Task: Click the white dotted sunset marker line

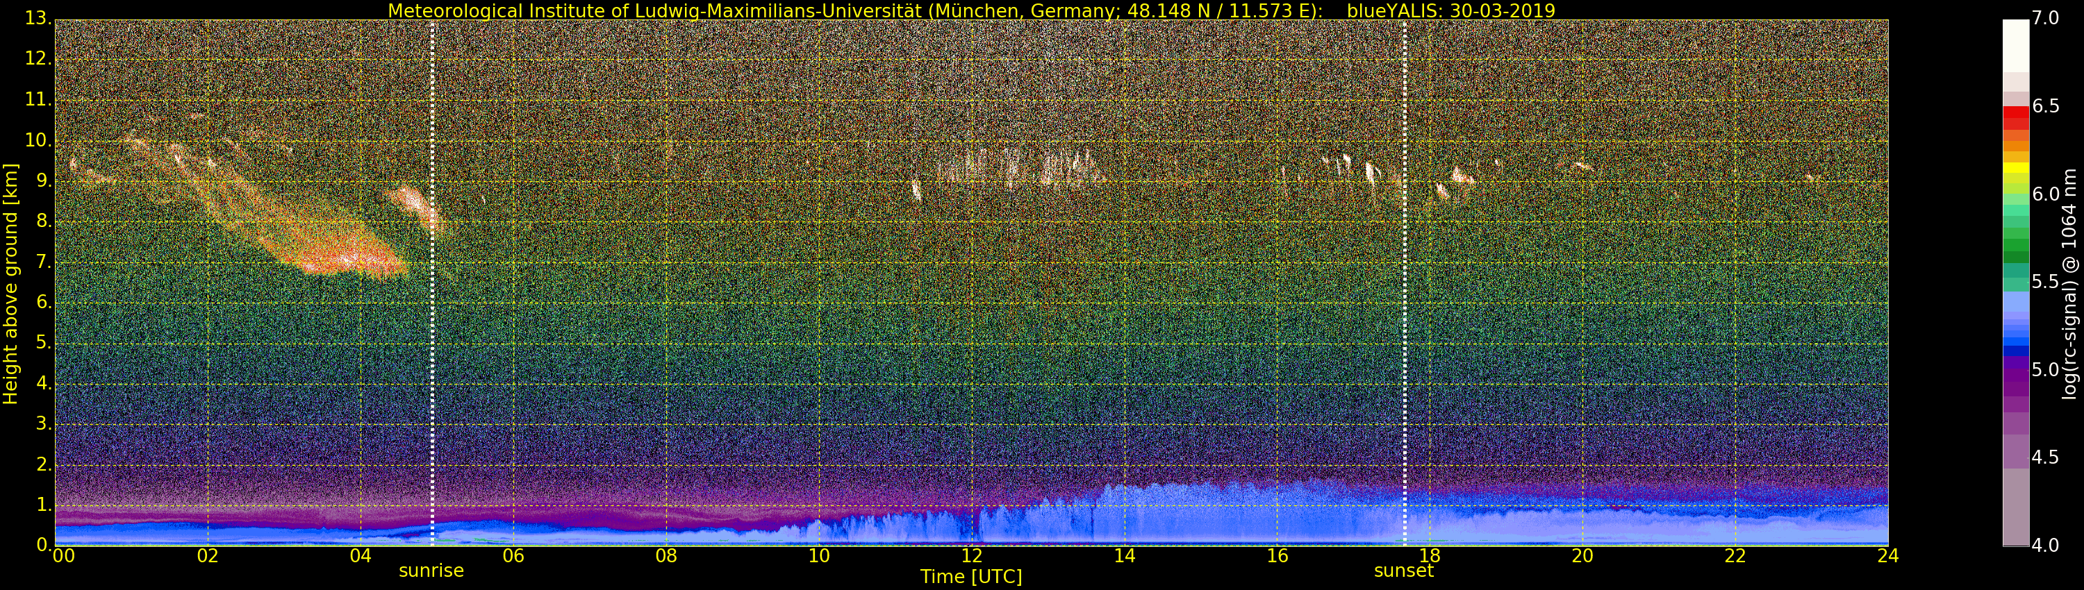Action: click(x=1405, y=283)
